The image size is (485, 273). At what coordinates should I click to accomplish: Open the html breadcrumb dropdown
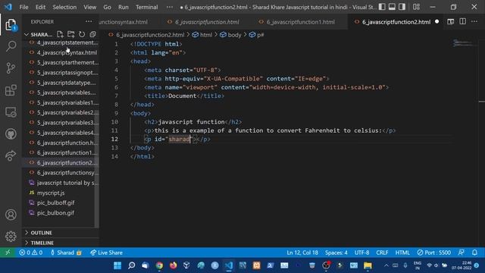[202, 35]
